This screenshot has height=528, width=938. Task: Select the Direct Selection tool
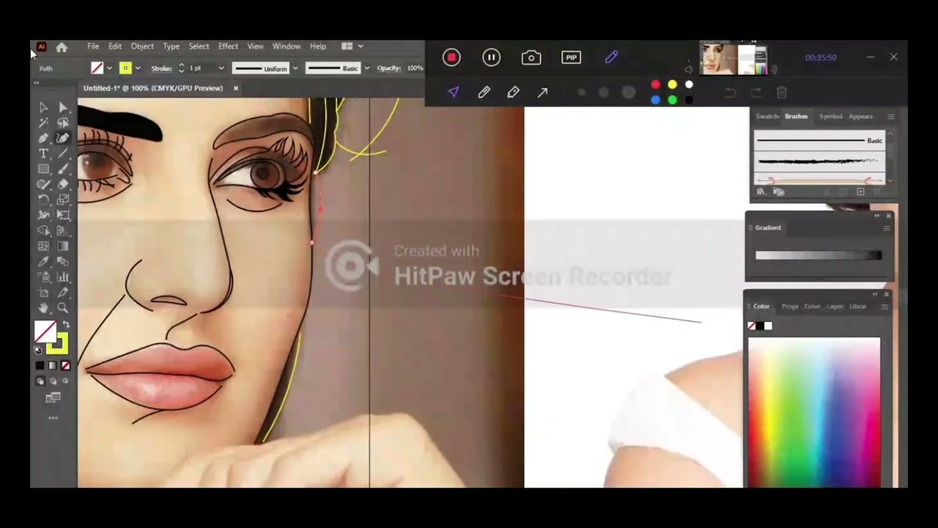point(63,107)
